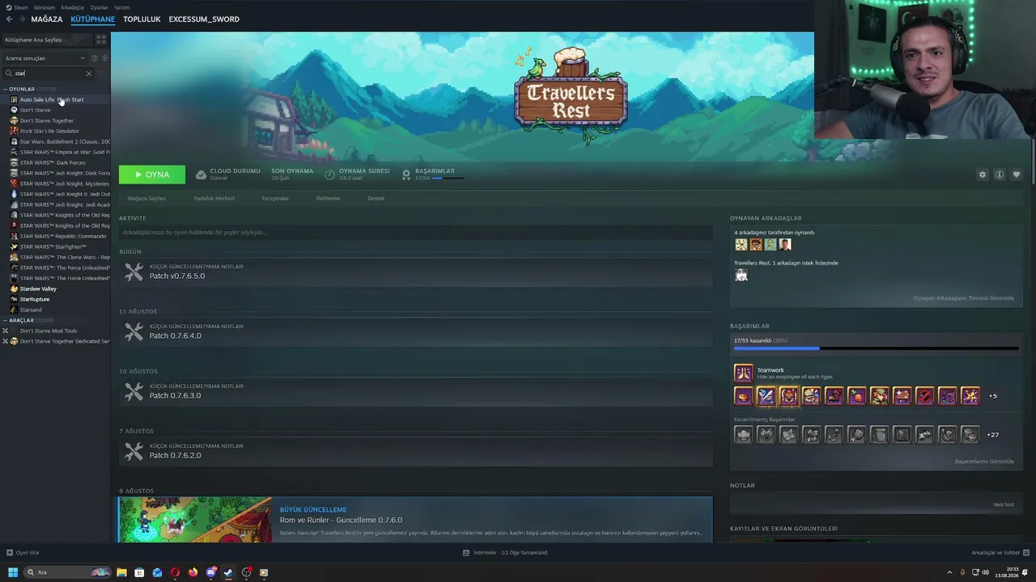Open the Mağaza Sayfası link
Image resolution: width=1036 pixels, height=582 pixels.
tap(146, 198)
